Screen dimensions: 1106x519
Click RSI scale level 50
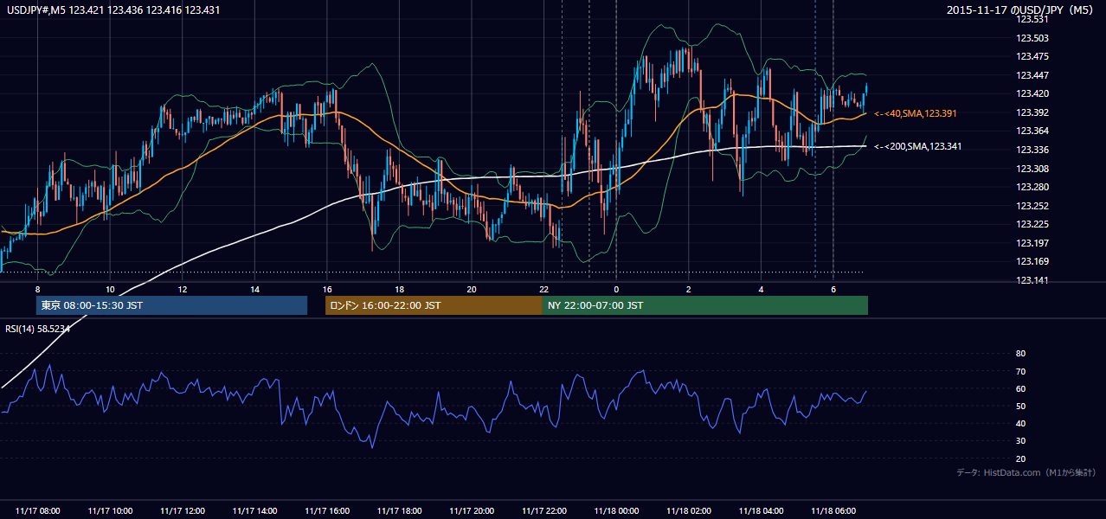pos(1020,406)
